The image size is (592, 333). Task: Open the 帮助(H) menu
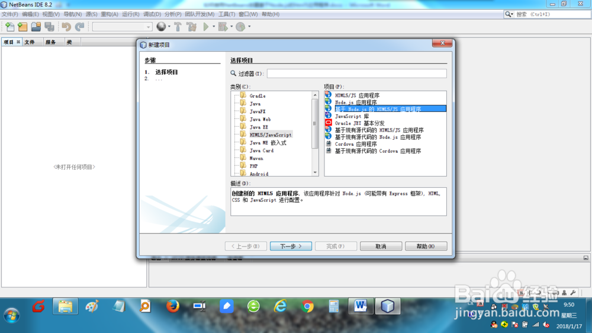pos(271,14)
